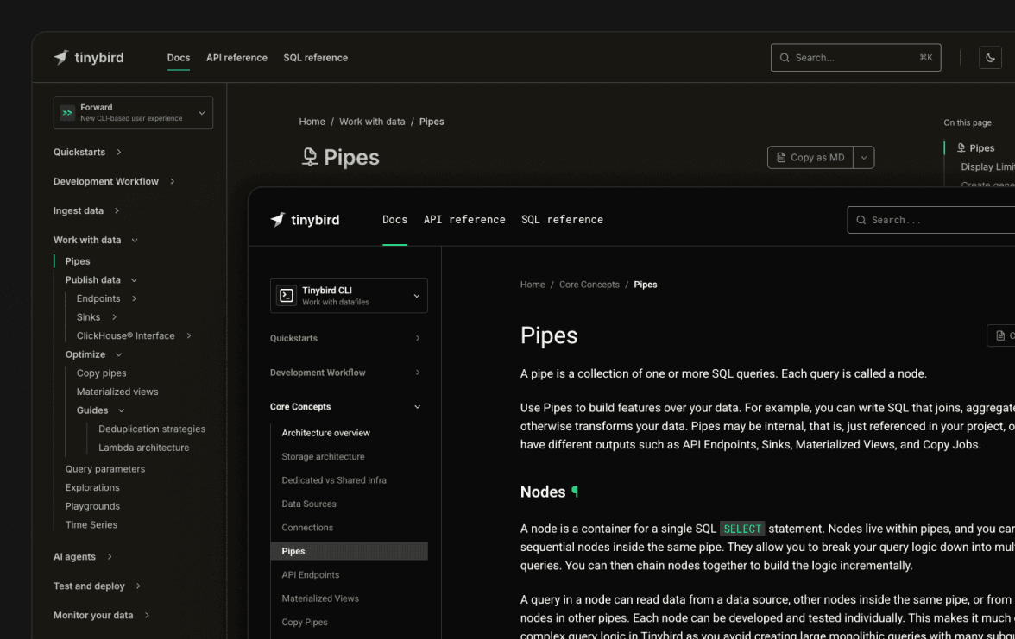This screenshot has height=639, width=1015.
Task: Click Home breadcrumb in back window
Action: click(312, 122)
